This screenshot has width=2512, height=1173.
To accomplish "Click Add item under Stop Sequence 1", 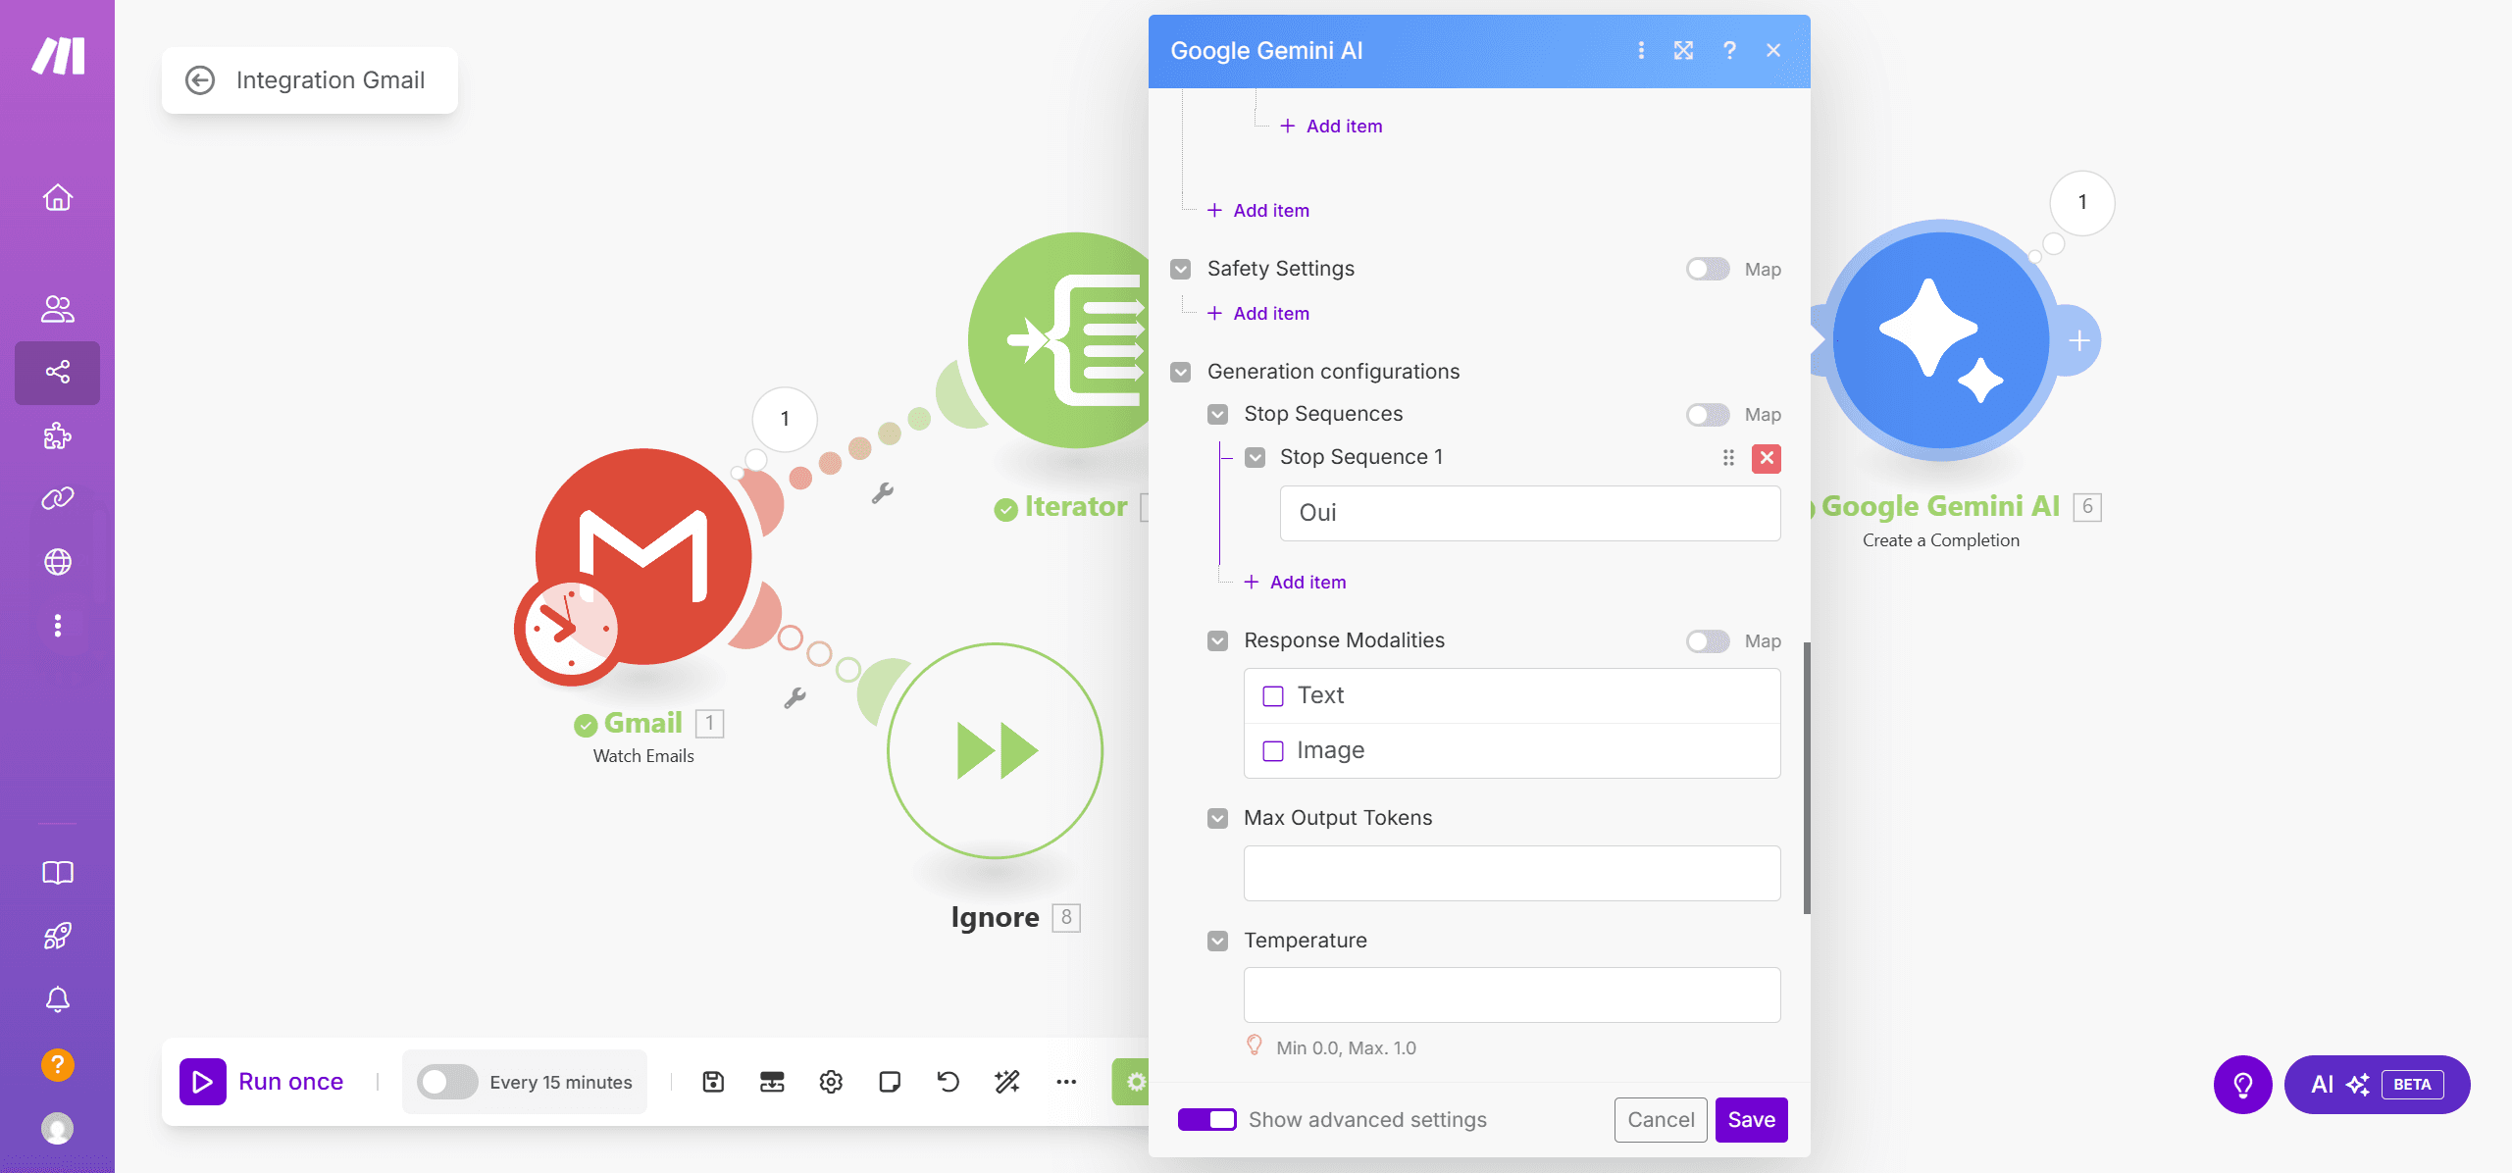I will tap(1295, 583).
